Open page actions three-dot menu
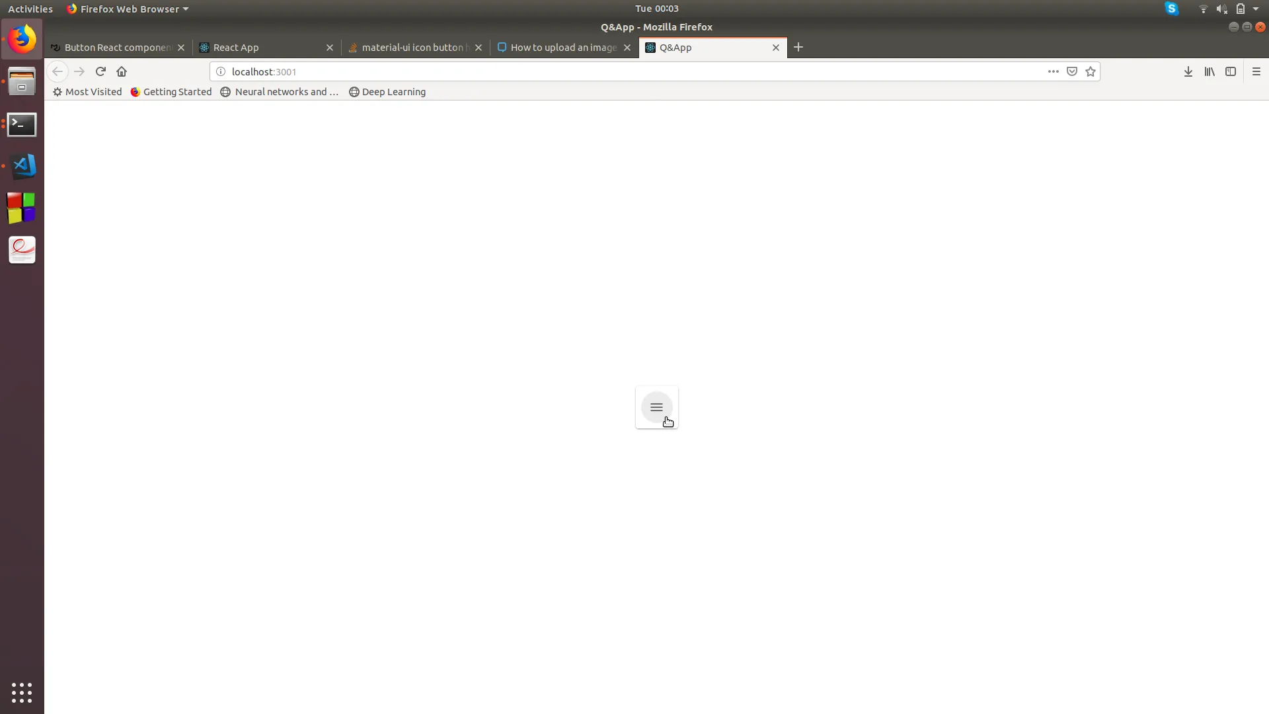This screenshot has height=714, width=1269. click(1054, 71)
